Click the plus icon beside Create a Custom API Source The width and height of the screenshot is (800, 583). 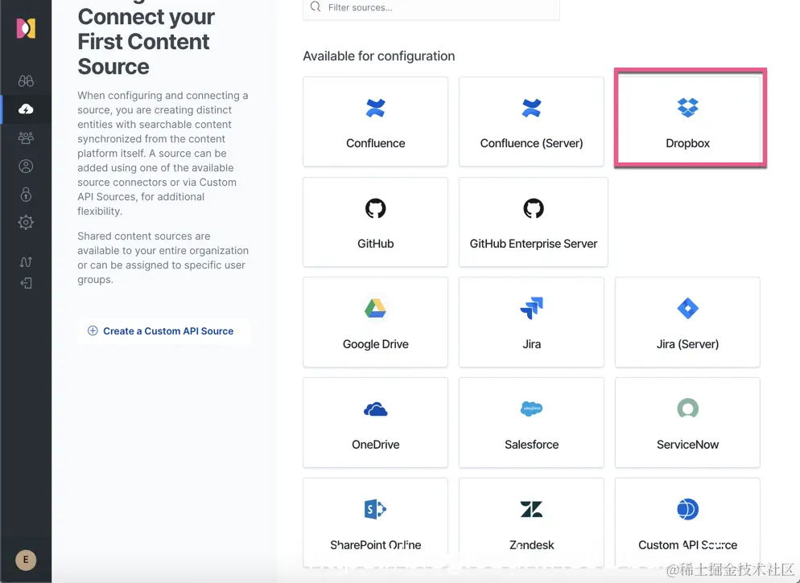(x=93, y=331)
